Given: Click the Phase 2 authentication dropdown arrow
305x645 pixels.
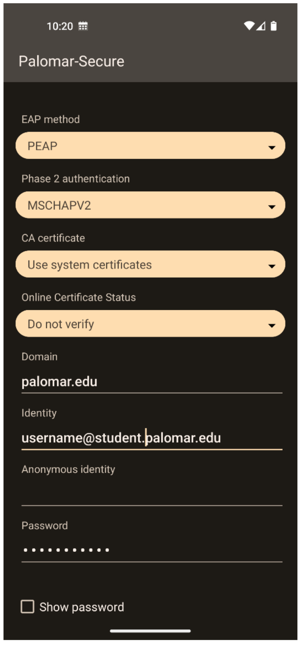Looking at the screenshot, I should pyautogui.click(x=272, y=207).
